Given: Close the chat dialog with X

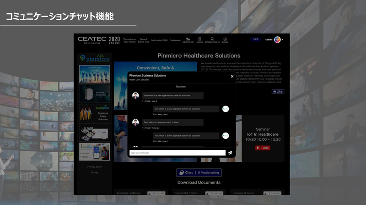Looking at the screenshot, I should (x=232, y=76).
